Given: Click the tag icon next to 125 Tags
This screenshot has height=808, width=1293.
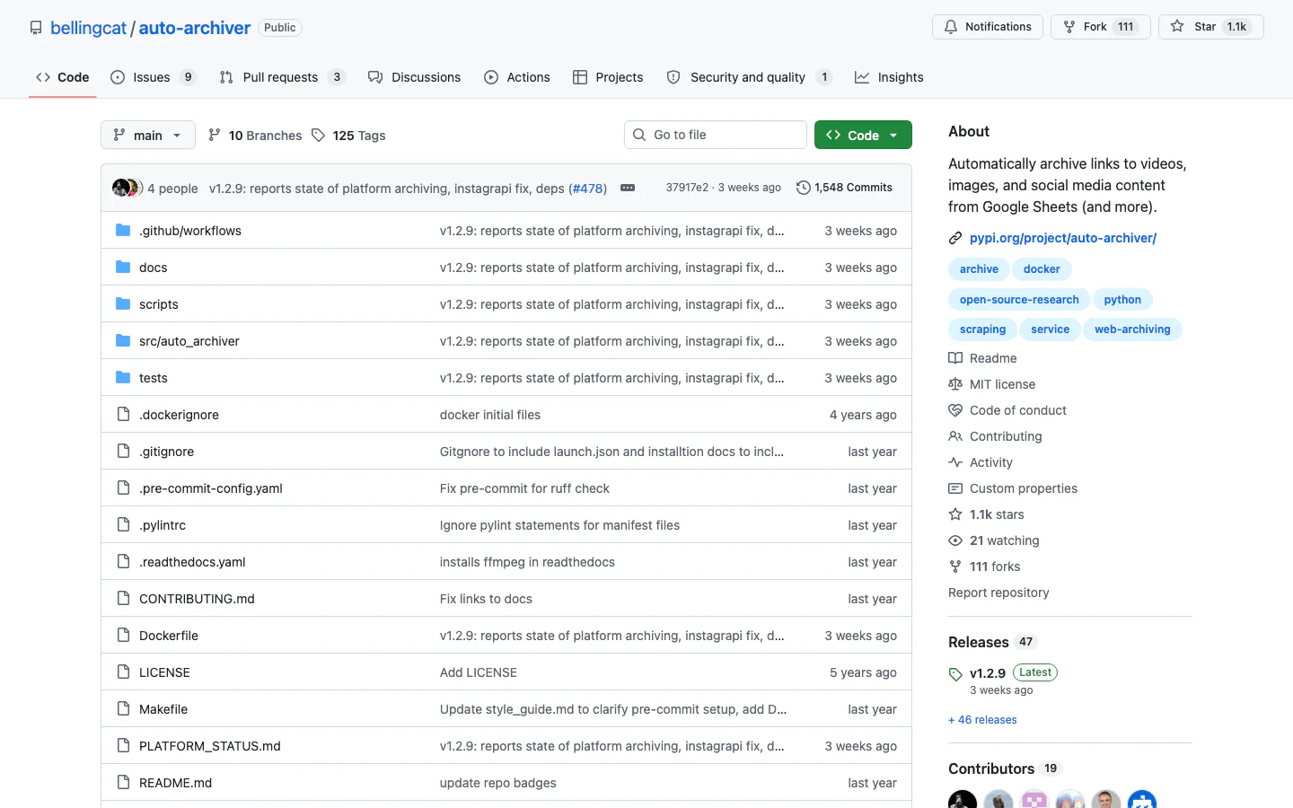Looking at the screenshot, I should (x=318, y=136).
